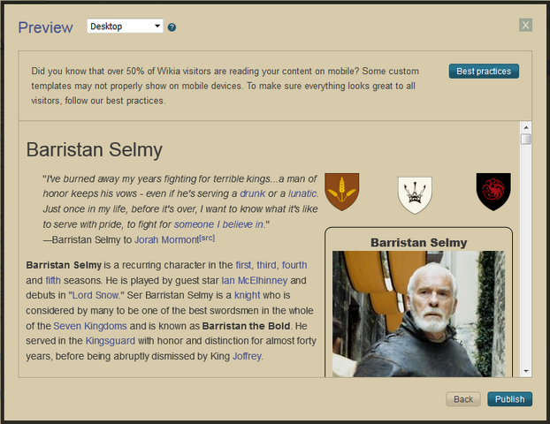Click the white Kingsguard crown shield icon
550x424 pixels.
click(x=415, y=195)
